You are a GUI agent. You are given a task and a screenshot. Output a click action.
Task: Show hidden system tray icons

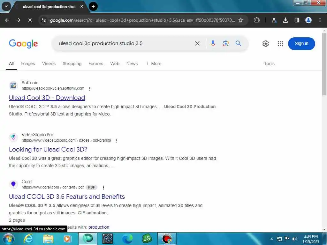click(271, 239)
